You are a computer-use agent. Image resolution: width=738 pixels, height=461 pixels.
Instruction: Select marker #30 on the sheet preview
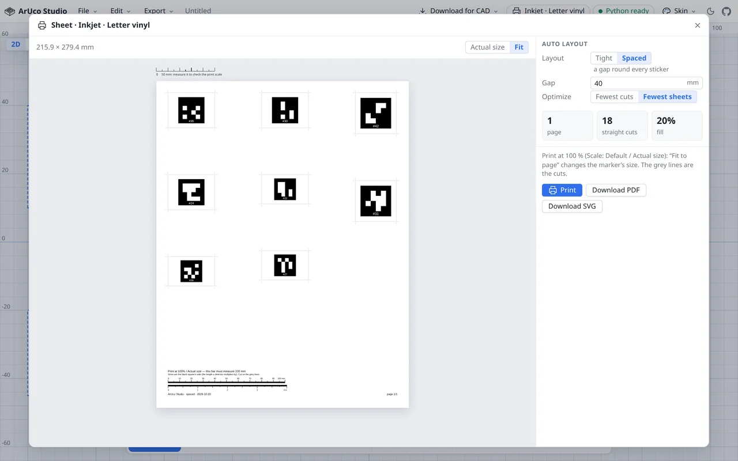click(285, 110)
